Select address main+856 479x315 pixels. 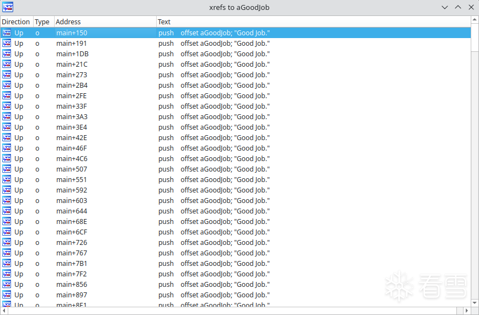(x=72, y=285)
